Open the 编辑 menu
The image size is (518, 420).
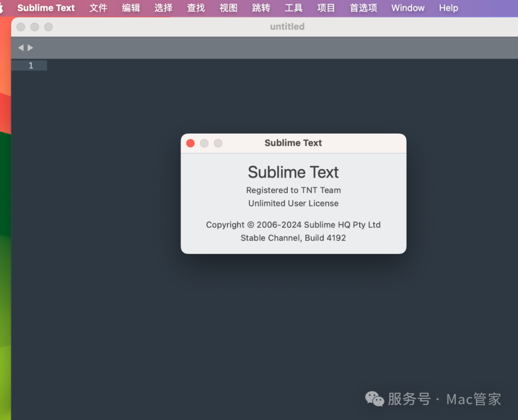[x=131, y=8]
